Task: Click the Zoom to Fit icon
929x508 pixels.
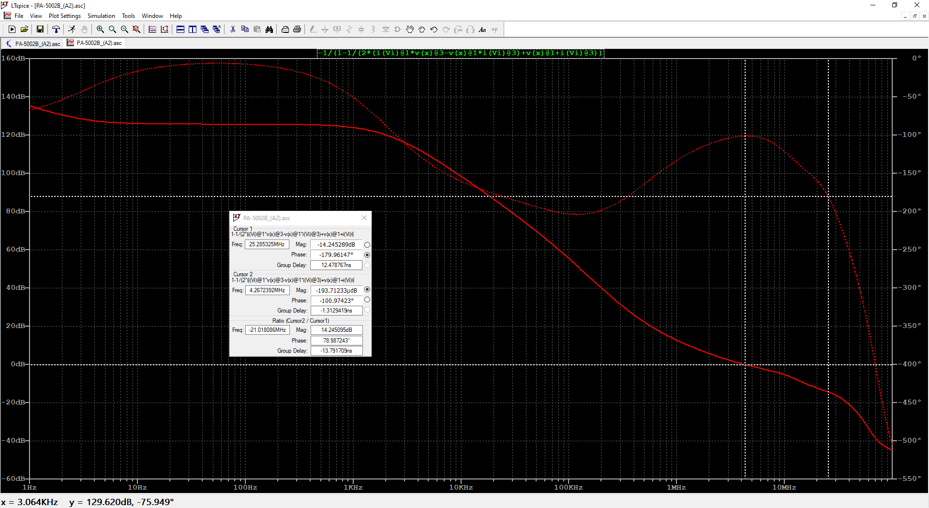Action: (x=136, y=30)
